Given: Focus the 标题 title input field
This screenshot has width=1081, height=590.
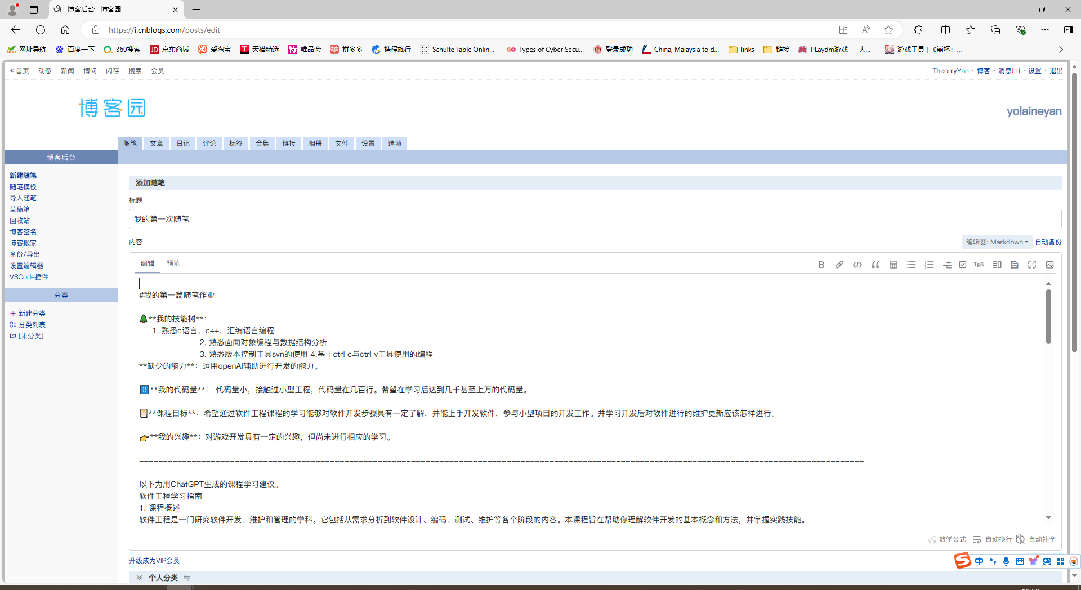Looking at the screenshot, I should (x=595, y=219).
